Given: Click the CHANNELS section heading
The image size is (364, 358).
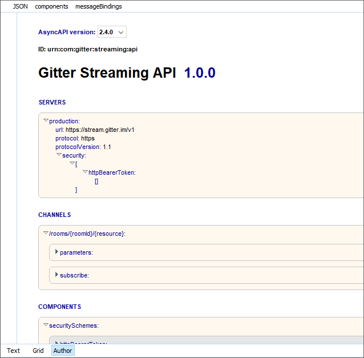Looking at the screenshot, I should coord(55,215).
